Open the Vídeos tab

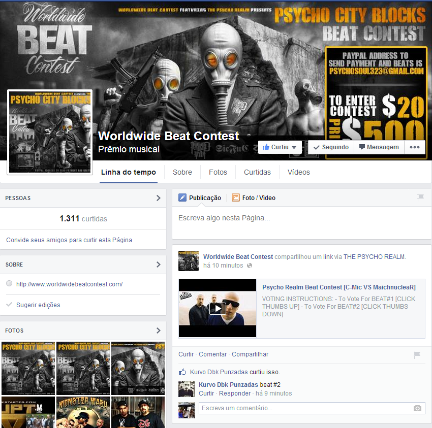point(299,172)
